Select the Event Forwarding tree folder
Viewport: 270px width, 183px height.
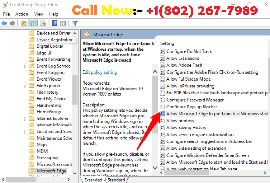click(x=50, y=59)
